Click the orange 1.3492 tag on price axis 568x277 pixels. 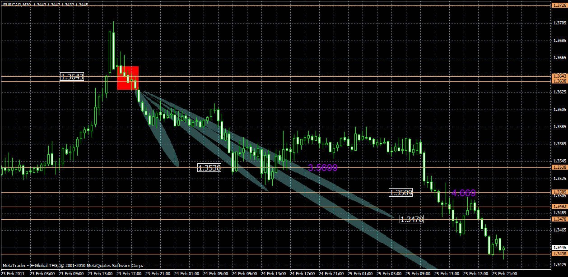(x=559, y=205)
